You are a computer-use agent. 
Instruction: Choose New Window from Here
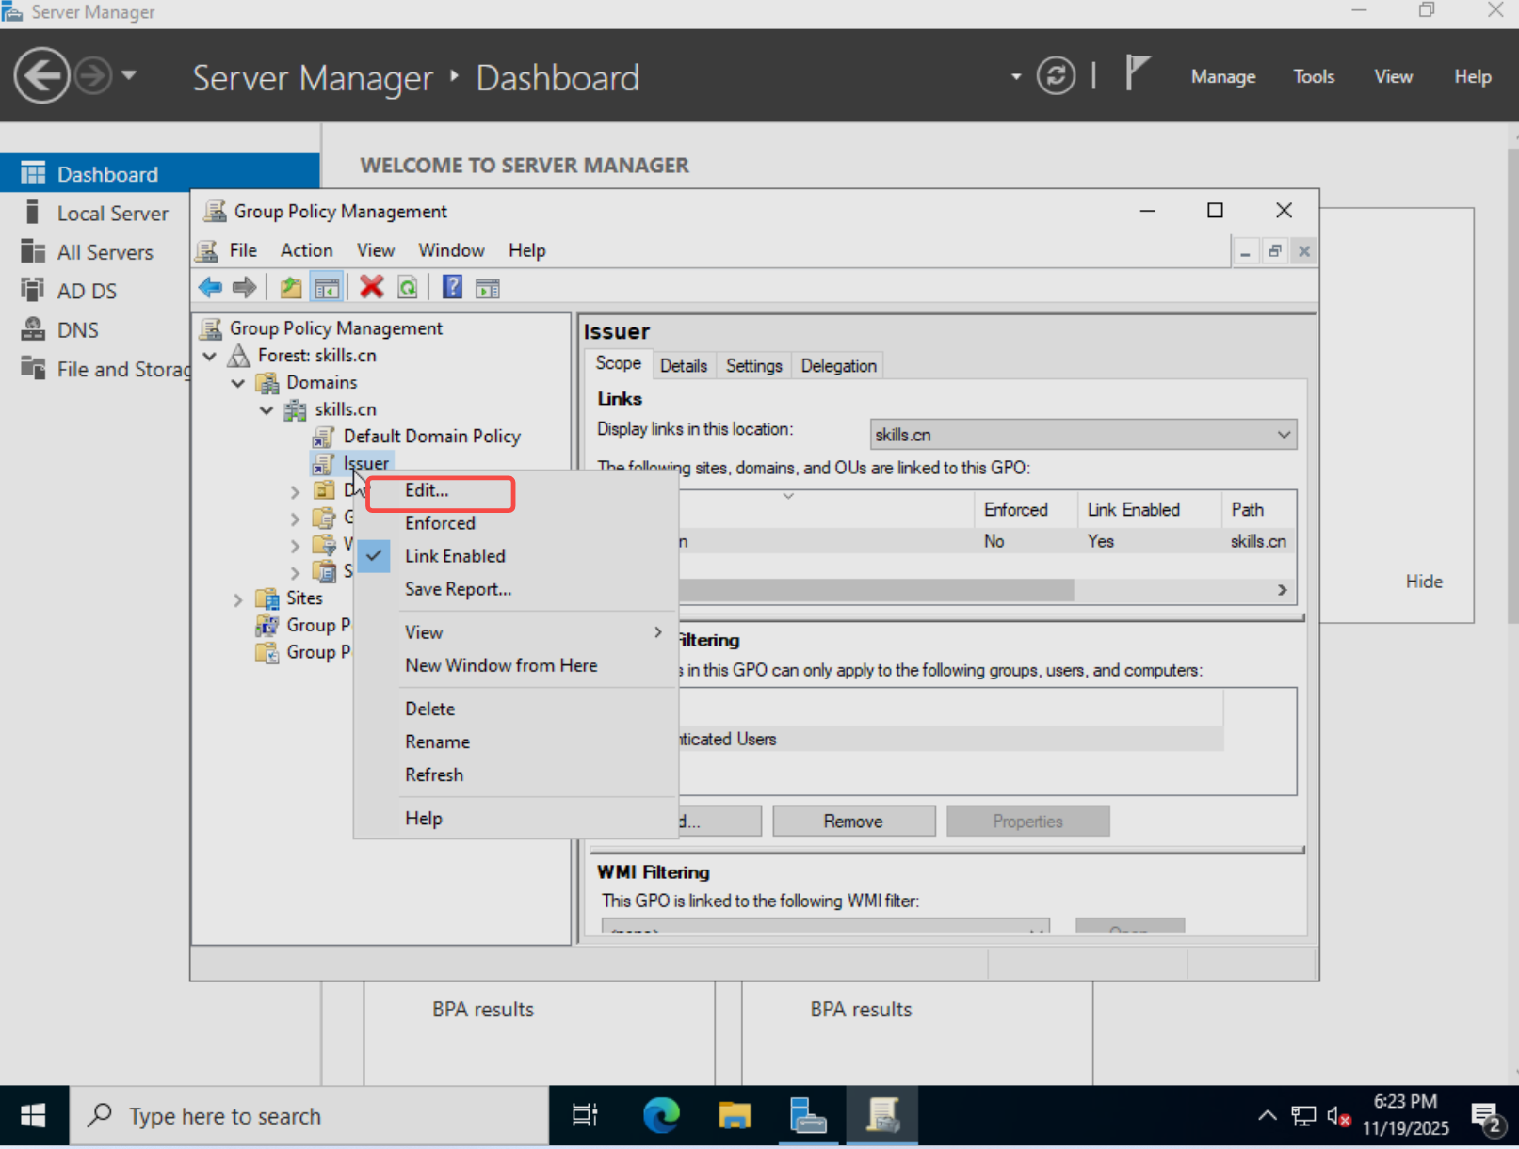[x=516, y=665]
